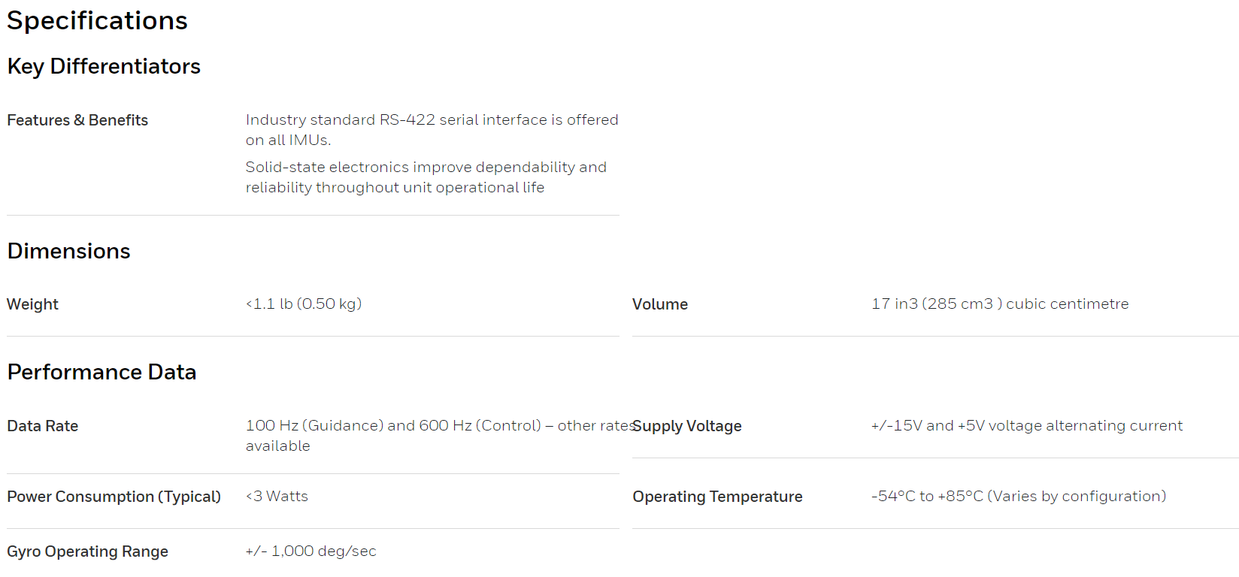The height and width of the screenshot is (577, 1239).
Task: Click the Weight label
Action: click(x=32, y=304)
